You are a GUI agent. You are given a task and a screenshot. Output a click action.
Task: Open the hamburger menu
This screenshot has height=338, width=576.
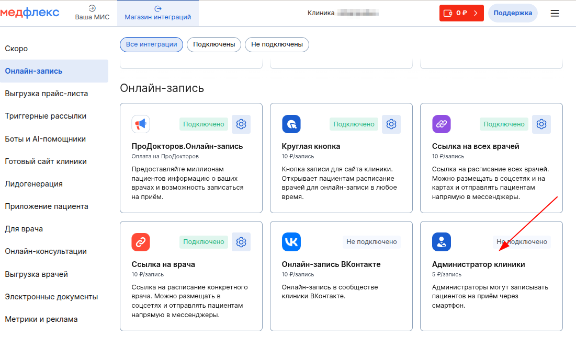pyautogui.click(x=555, y=14)
